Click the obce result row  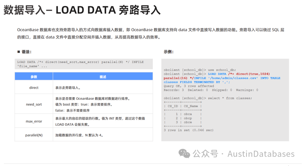coord(183,122)
